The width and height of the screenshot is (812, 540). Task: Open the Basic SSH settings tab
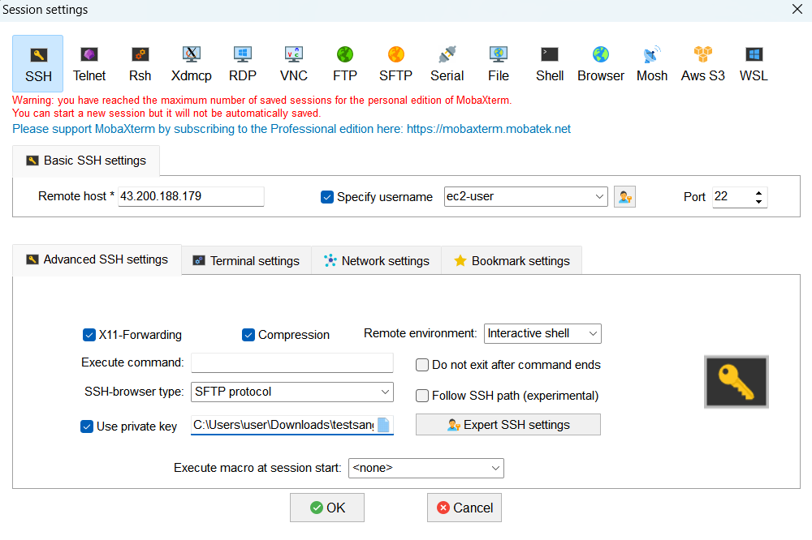click(x=86, y=161)
